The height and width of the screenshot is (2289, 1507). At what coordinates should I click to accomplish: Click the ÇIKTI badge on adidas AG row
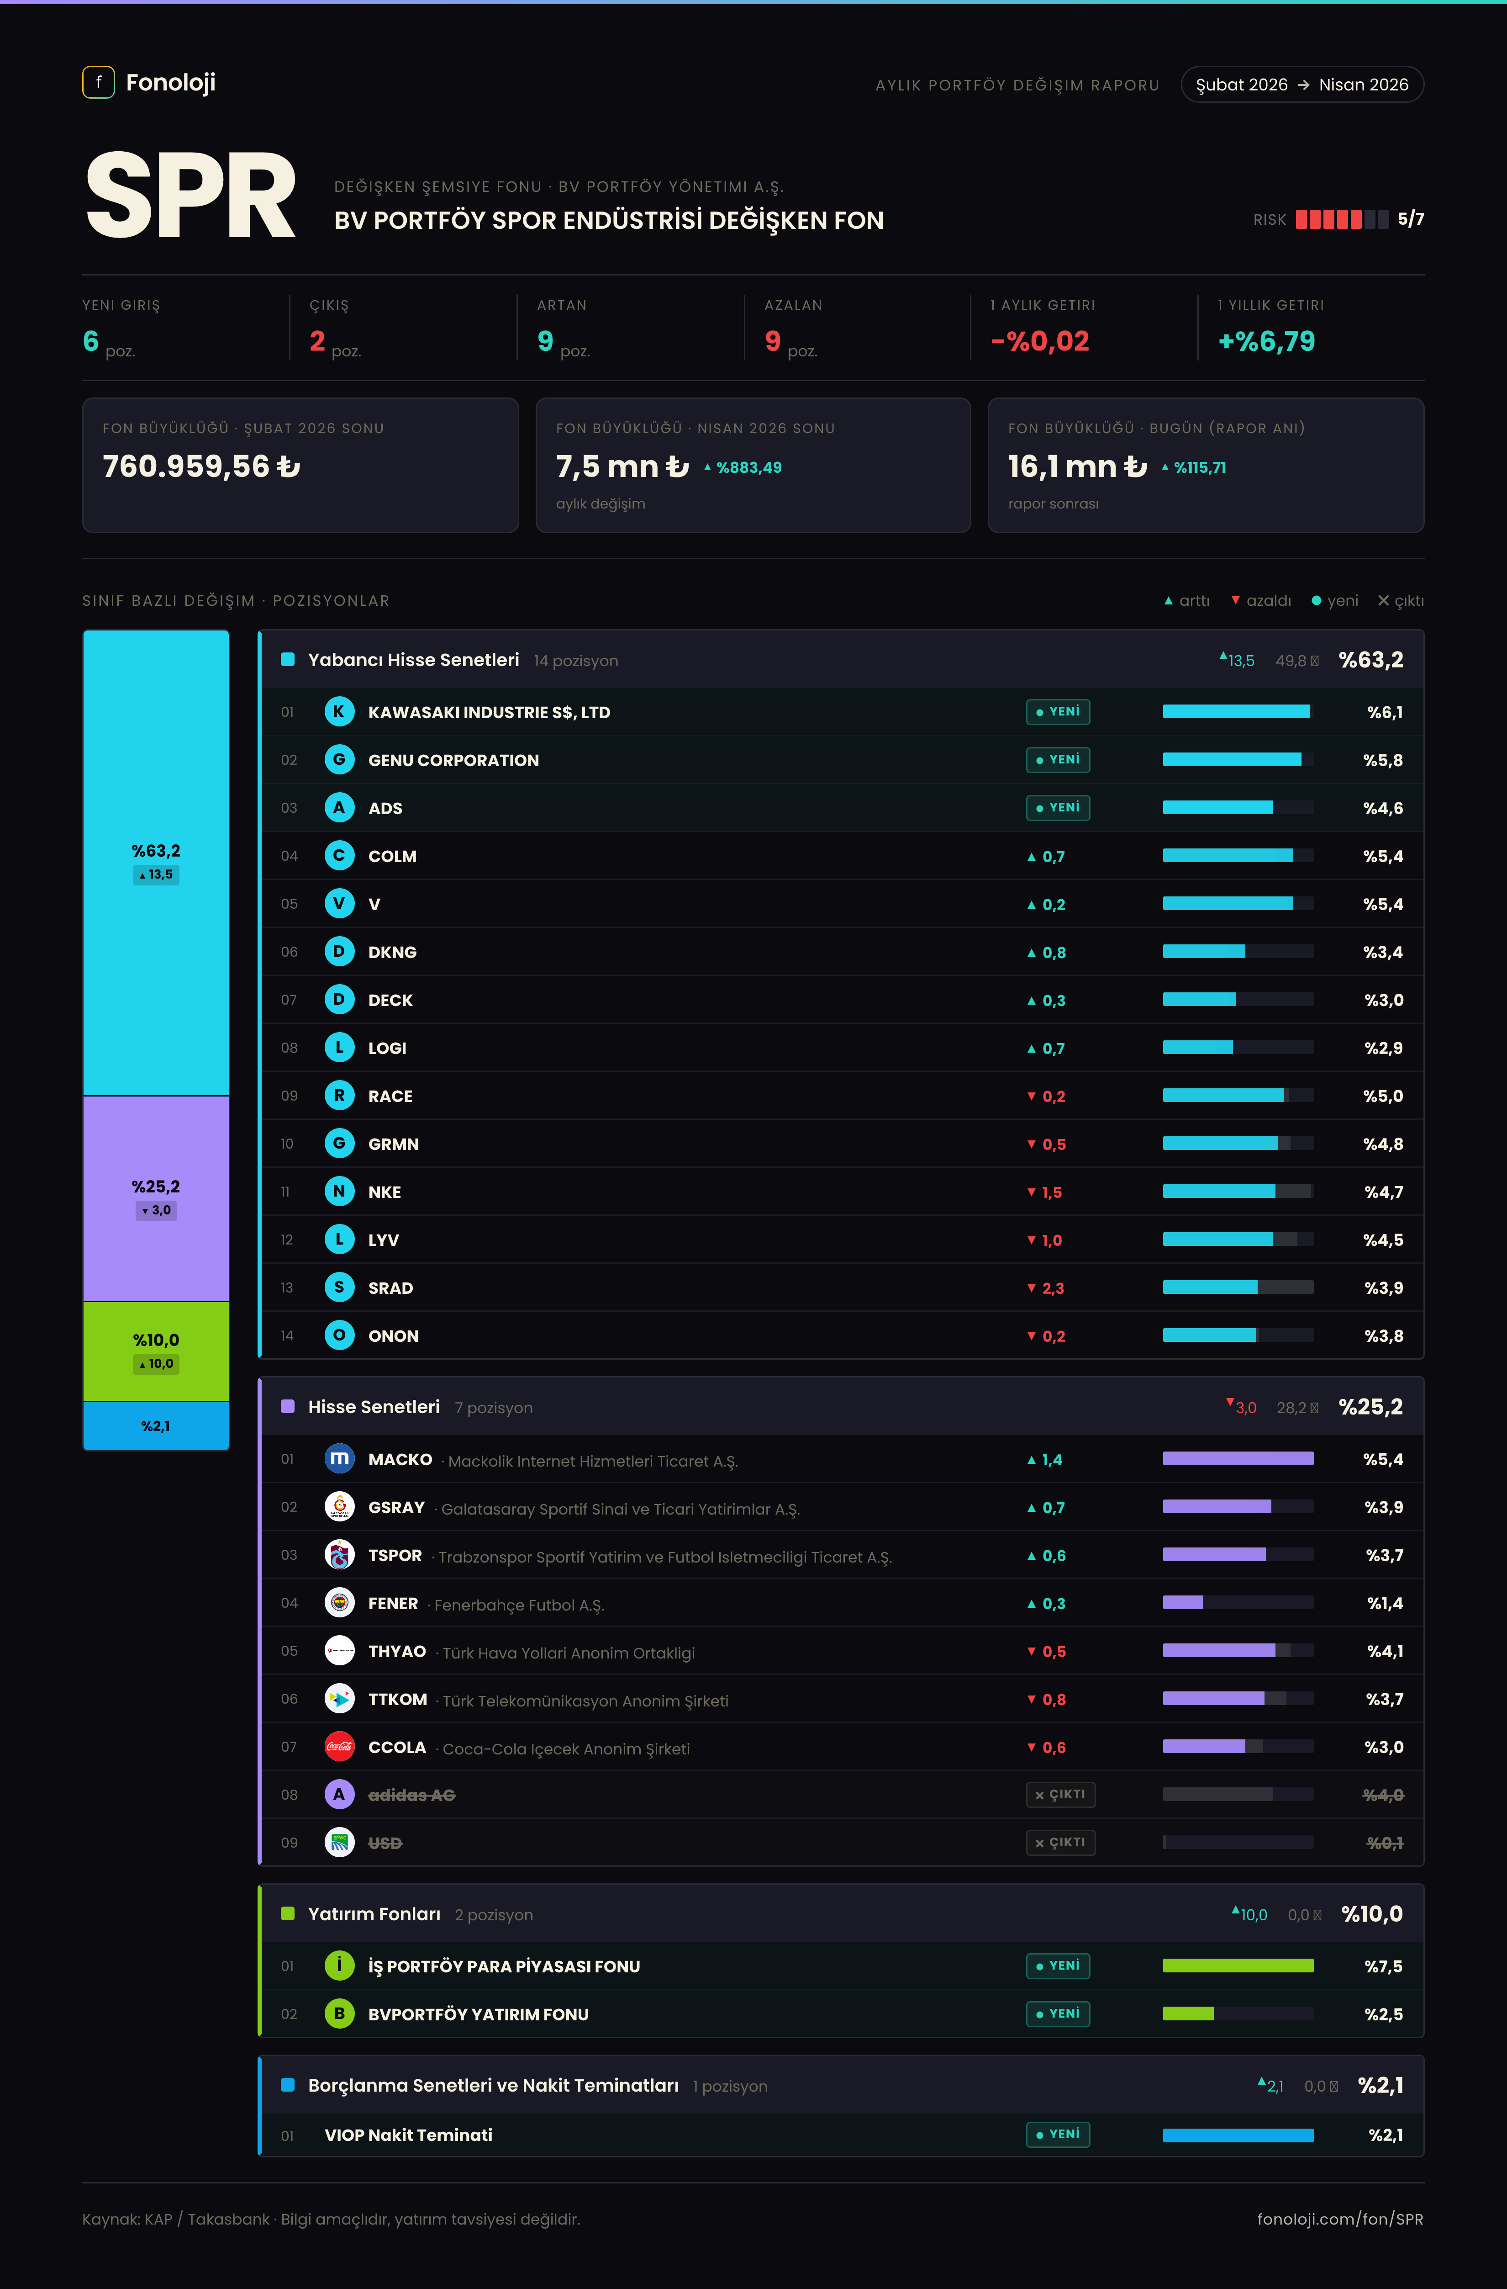coord(1060,1795)
